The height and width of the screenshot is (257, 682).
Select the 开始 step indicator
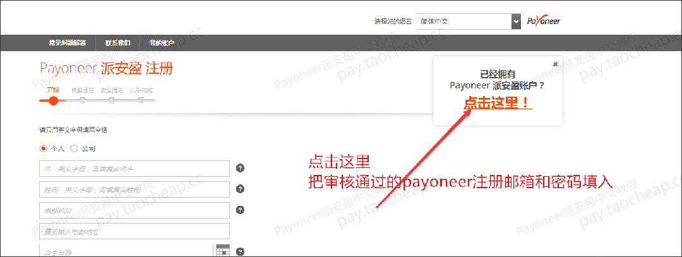pos(53,100)
